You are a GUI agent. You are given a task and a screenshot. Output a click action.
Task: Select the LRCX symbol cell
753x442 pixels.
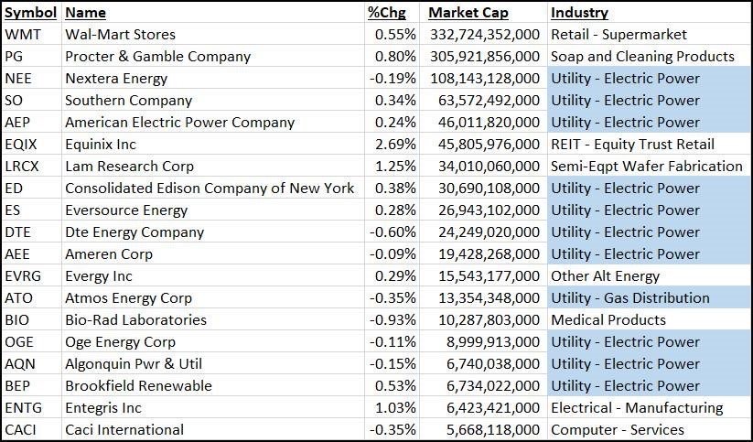(23, 167)
